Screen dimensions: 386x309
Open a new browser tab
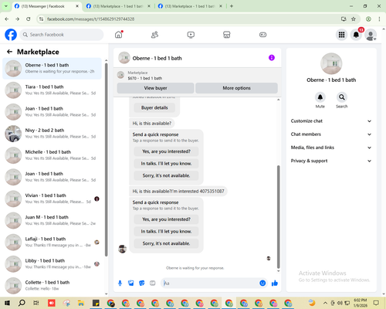pyautogui.click(x=232, y=6)
